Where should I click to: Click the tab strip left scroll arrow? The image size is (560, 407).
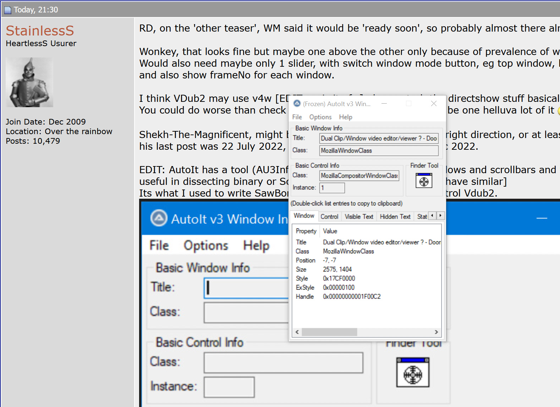(432, 215)
